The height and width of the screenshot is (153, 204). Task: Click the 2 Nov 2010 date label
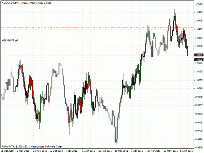coord(23,151)
